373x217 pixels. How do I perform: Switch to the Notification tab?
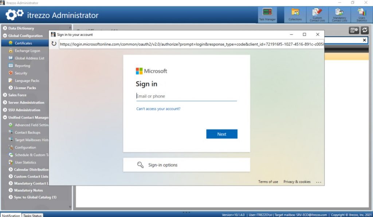point(11,215)
